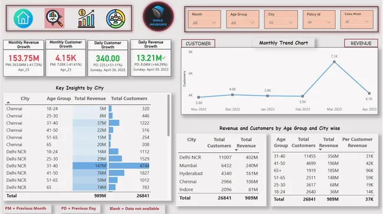Image resolution: width=383 pixels, height=214 pixels.
Task: Click the Mumbai row in city table
Action: pyautogui.click(x=219, y=165)
